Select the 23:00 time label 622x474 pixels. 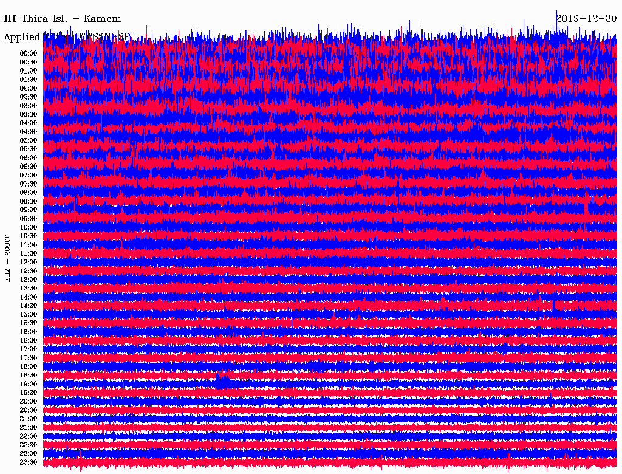(x=28, y=454)
